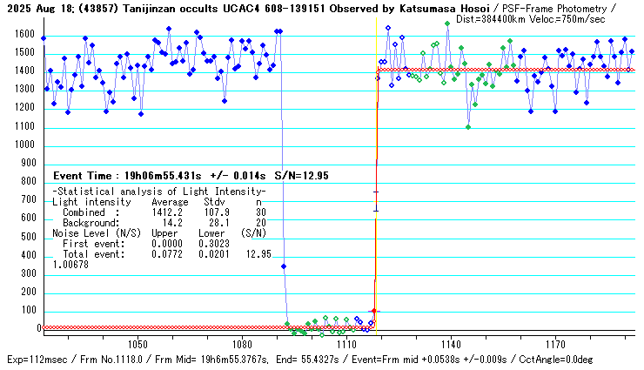Click the blue data point mid-drop near 350

click(x=284, y=266)
